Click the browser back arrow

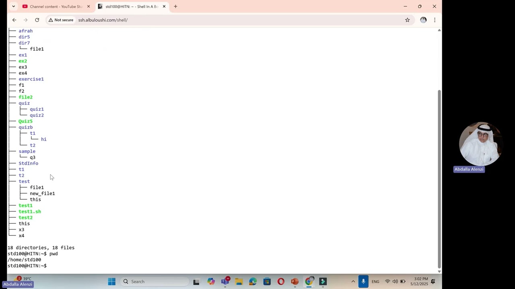click(14, 20)
